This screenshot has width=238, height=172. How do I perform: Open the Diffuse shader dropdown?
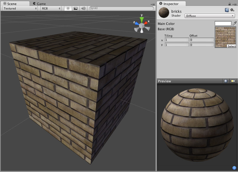click(x=210, y=16)
